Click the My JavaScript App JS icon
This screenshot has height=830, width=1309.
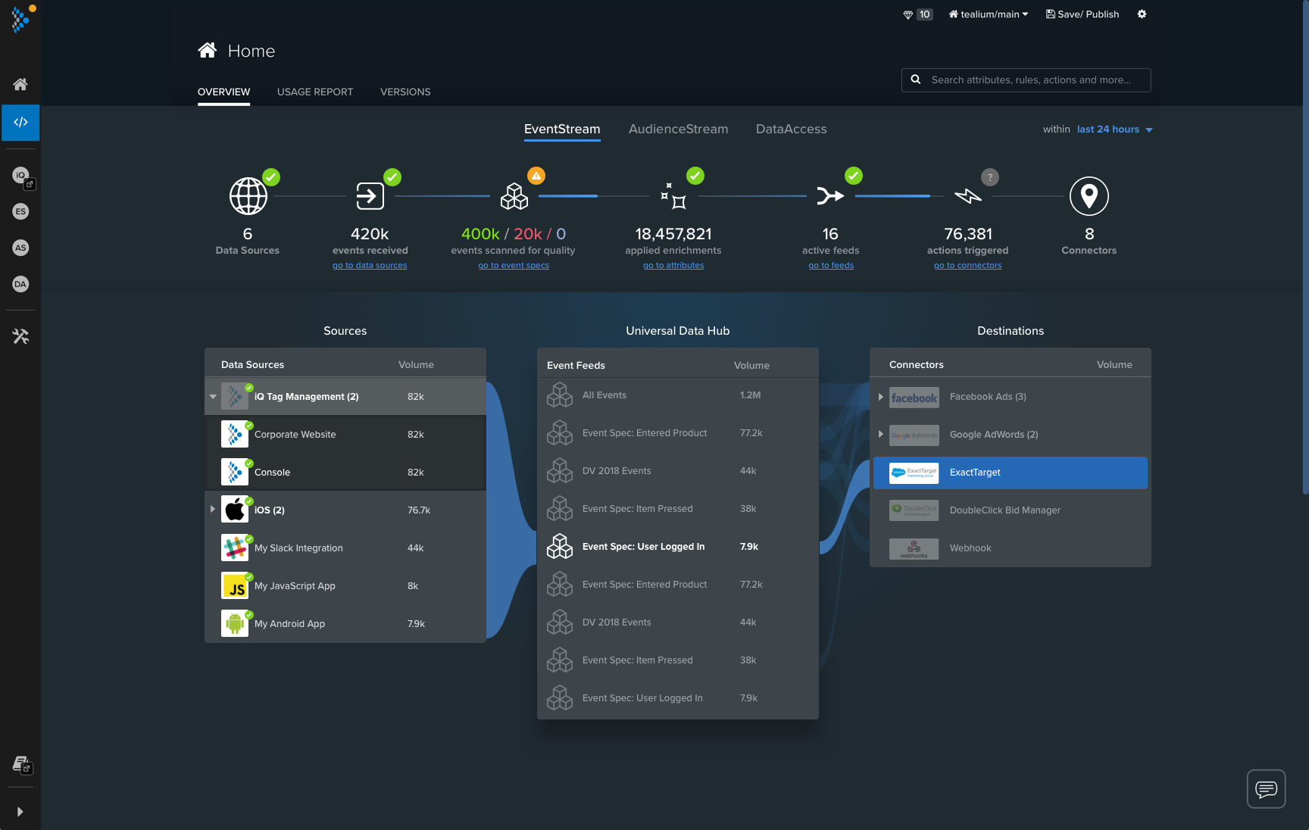tap(235, 585)
